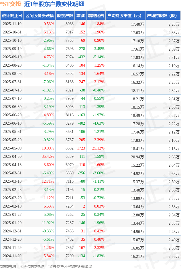Click the 35.42% price change cell
Image resolution: width=181 pixels, height=269 pixels.
coord(48,157)
